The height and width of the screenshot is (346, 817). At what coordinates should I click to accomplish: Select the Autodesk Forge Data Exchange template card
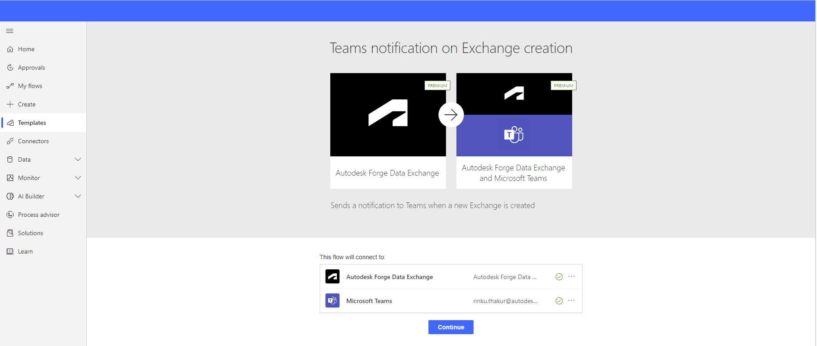point(388,131)
